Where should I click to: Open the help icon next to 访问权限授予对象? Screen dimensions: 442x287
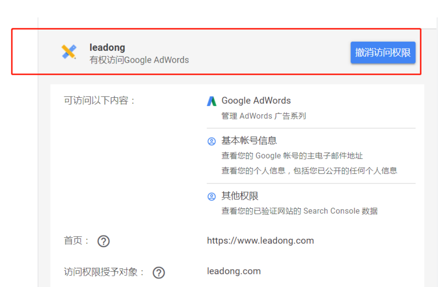coord(159,273)
